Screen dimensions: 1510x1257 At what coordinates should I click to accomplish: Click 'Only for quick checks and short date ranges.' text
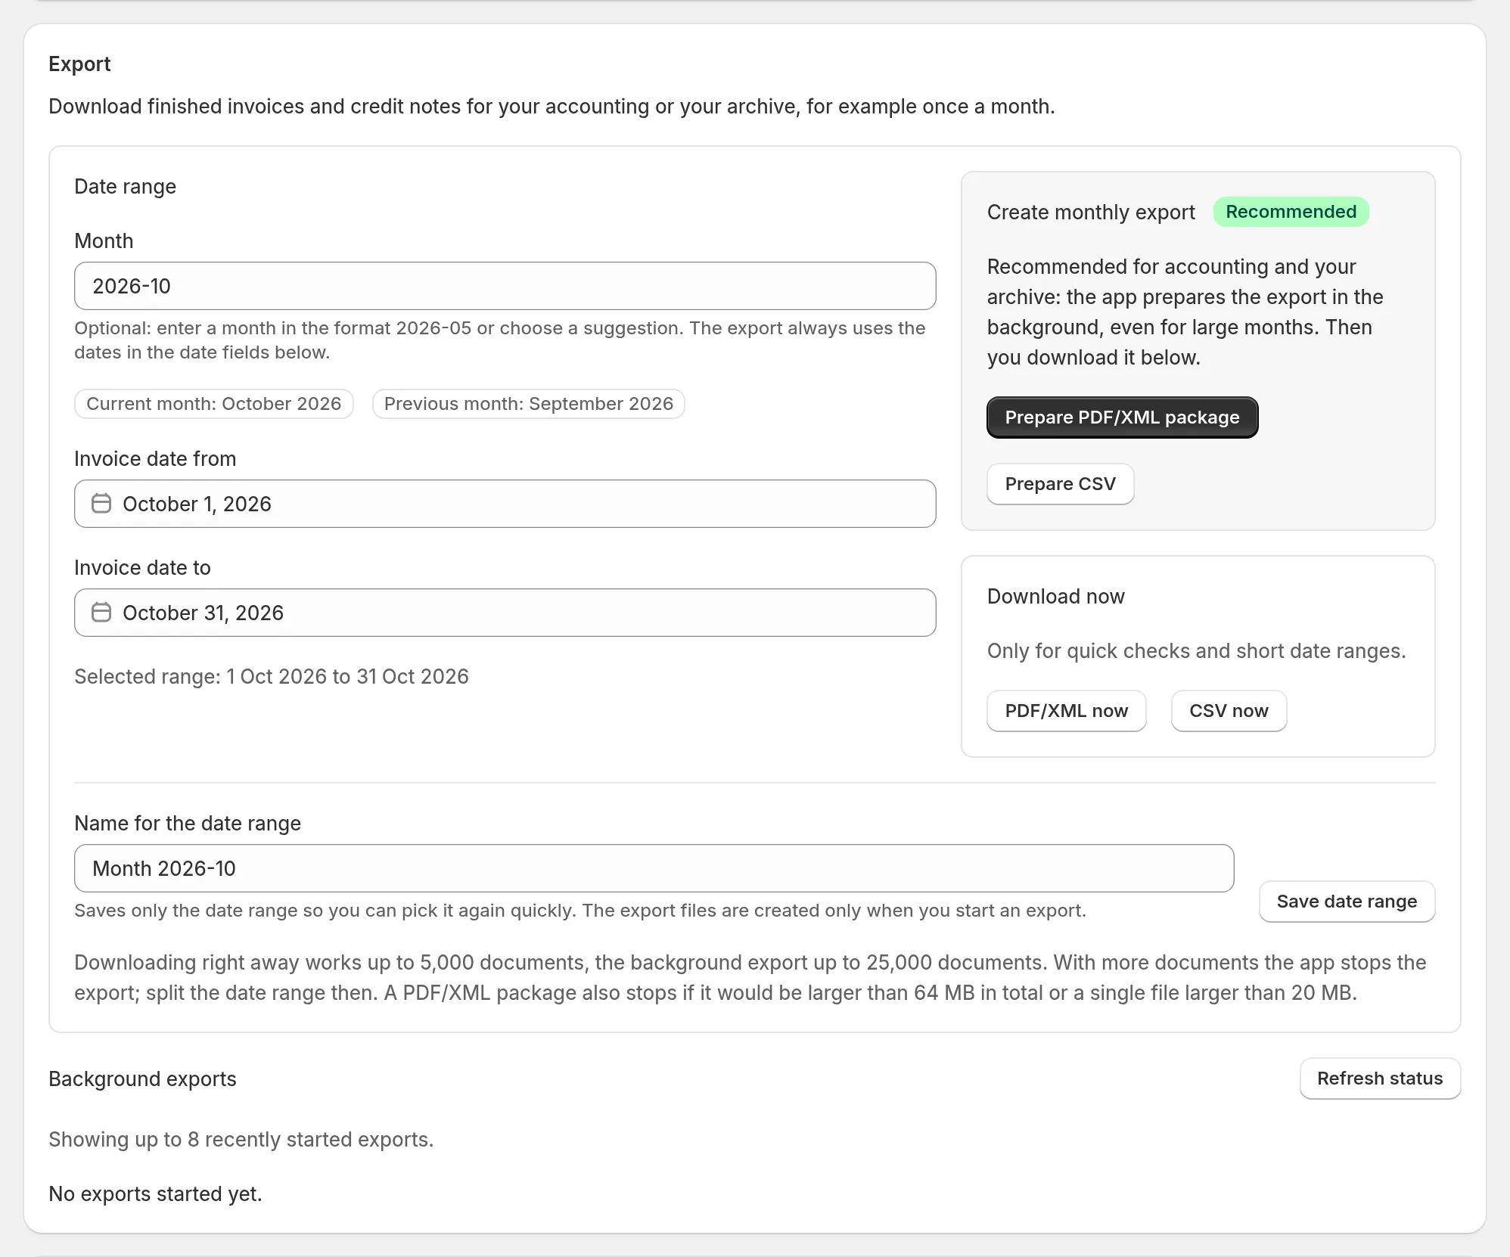click(x=1197, y=650)
